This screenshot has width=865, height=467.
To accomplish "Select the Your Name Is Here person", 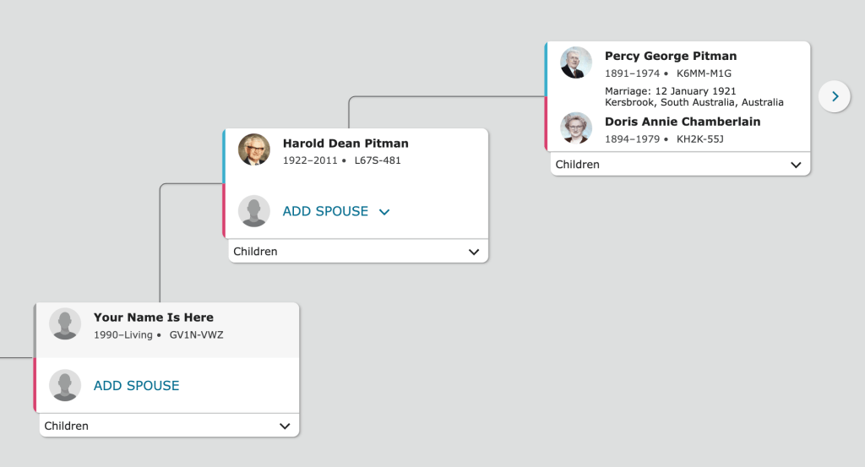I will [x=154, y=318].
